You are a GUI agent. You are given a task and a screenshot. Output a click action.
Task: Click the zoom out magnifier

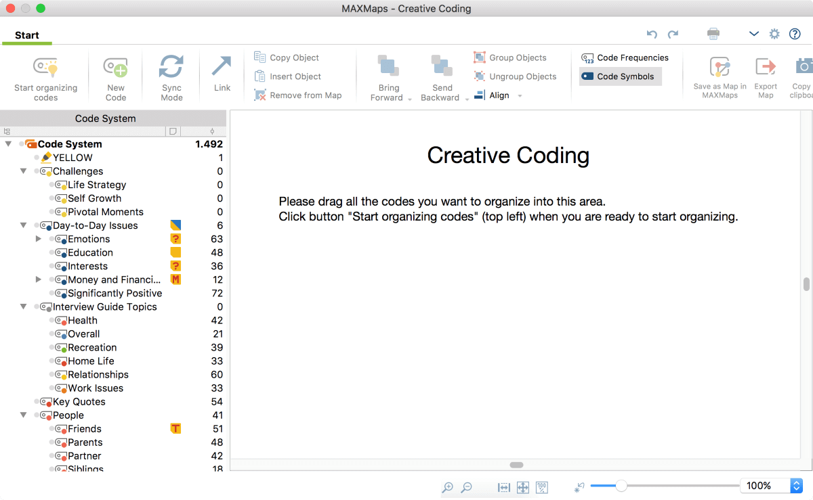click(x=466, y=487)
